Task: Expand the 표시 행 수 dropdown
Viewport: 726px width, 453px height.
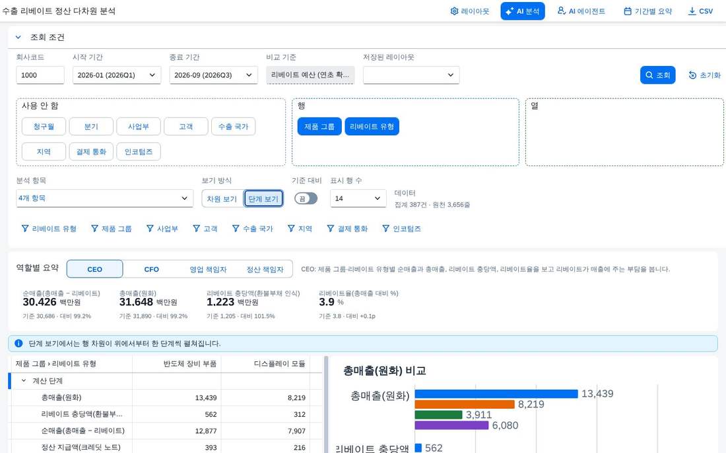Action: point(358,198)
